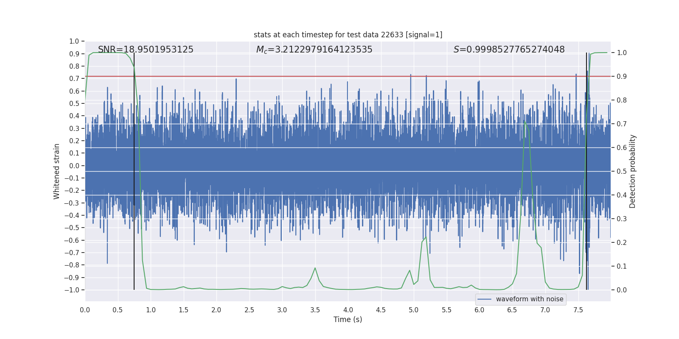Click Detection probability tick label 1.0
679x339 pixels.
tap(622, 53)
